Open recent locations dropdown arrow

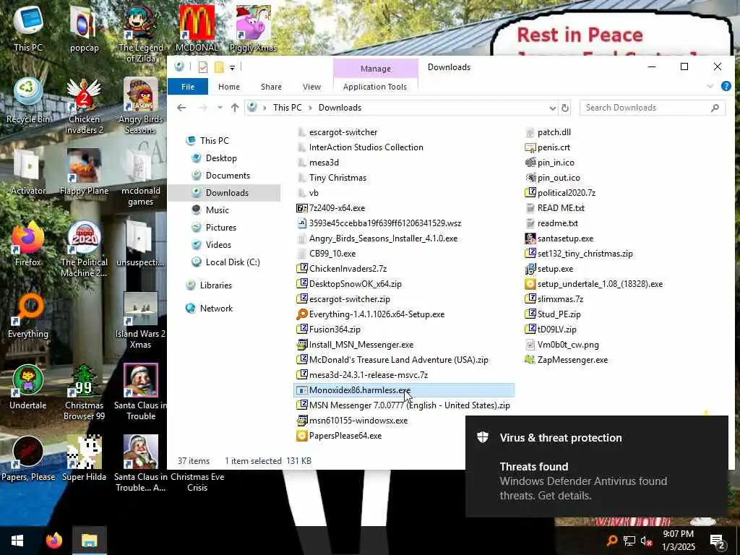[x=220, y=108]
